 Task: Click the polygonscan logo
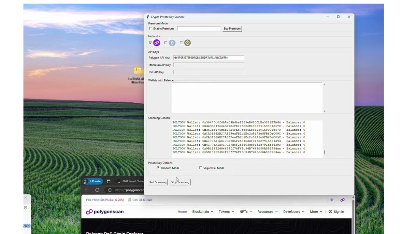pyautogui.click(x=105, y=212)
